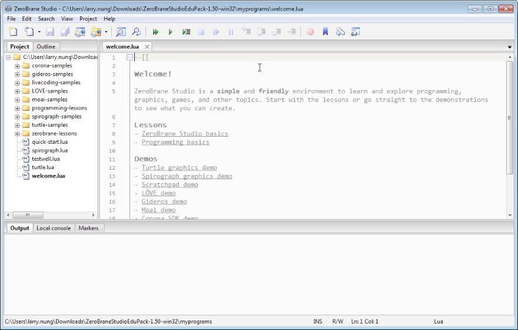Click the Choose project directory icon

[96, 32]
